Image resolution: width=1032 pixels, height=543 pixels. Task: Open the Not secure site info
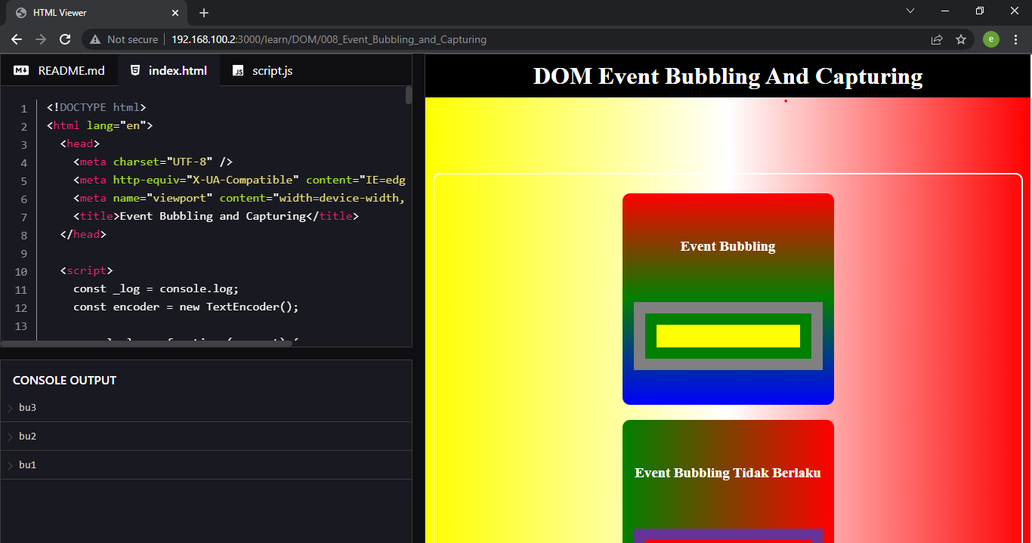pyautogui.click(x=125, y=39)
